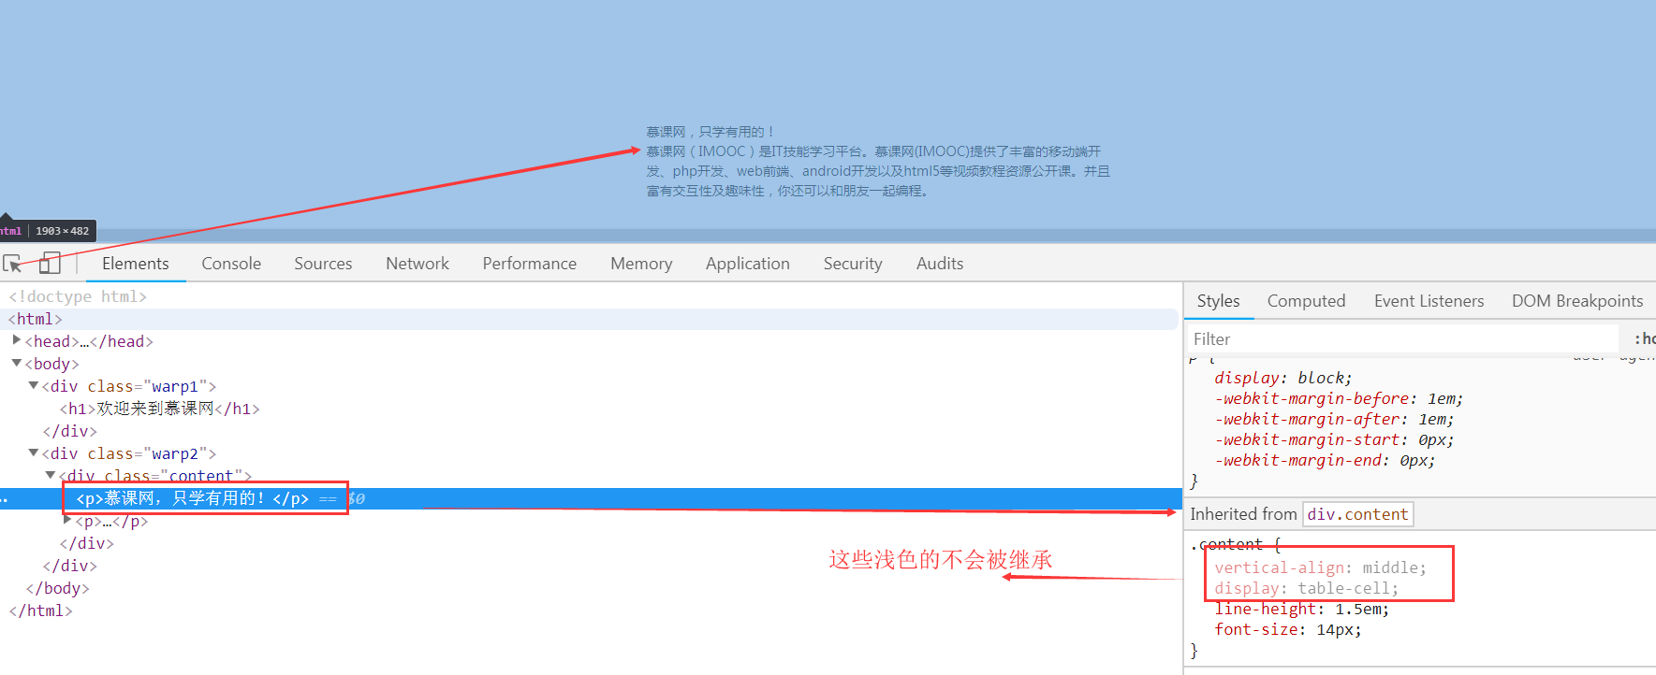The height and width of the screenshot is (675, 1656).
Task: Edit the display: block declaration
Action: click(x=1283, y=378)
